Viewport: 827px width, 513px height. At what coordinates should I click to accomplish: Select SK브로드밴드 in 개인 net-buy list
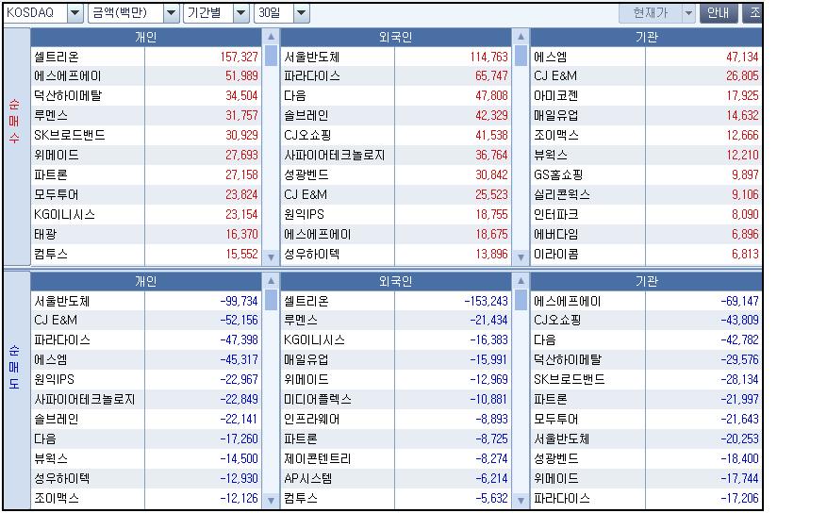point(69,136)
